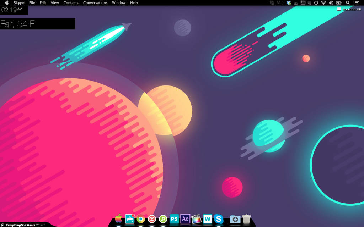Click the checkmark clock menu bar icon
Image resolution: width=364 pixels, height=227 pixels.
click(272, 3)
